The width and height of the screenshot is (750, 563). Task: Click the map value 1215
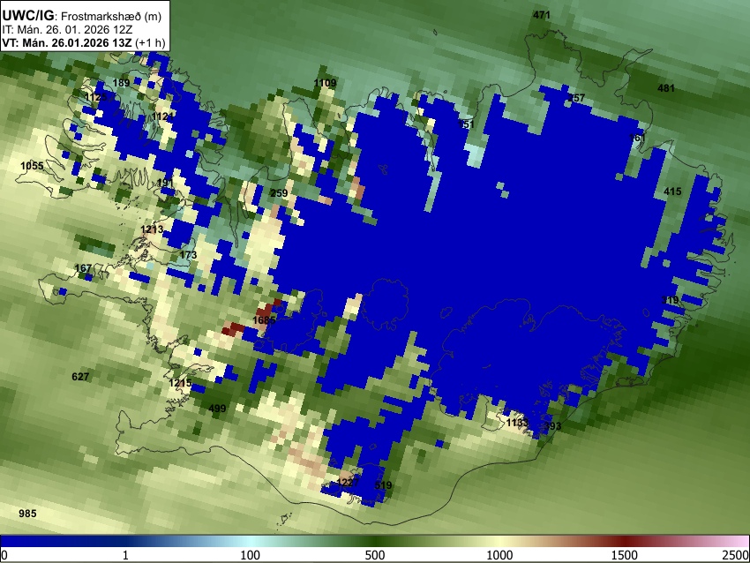[180, 383]
